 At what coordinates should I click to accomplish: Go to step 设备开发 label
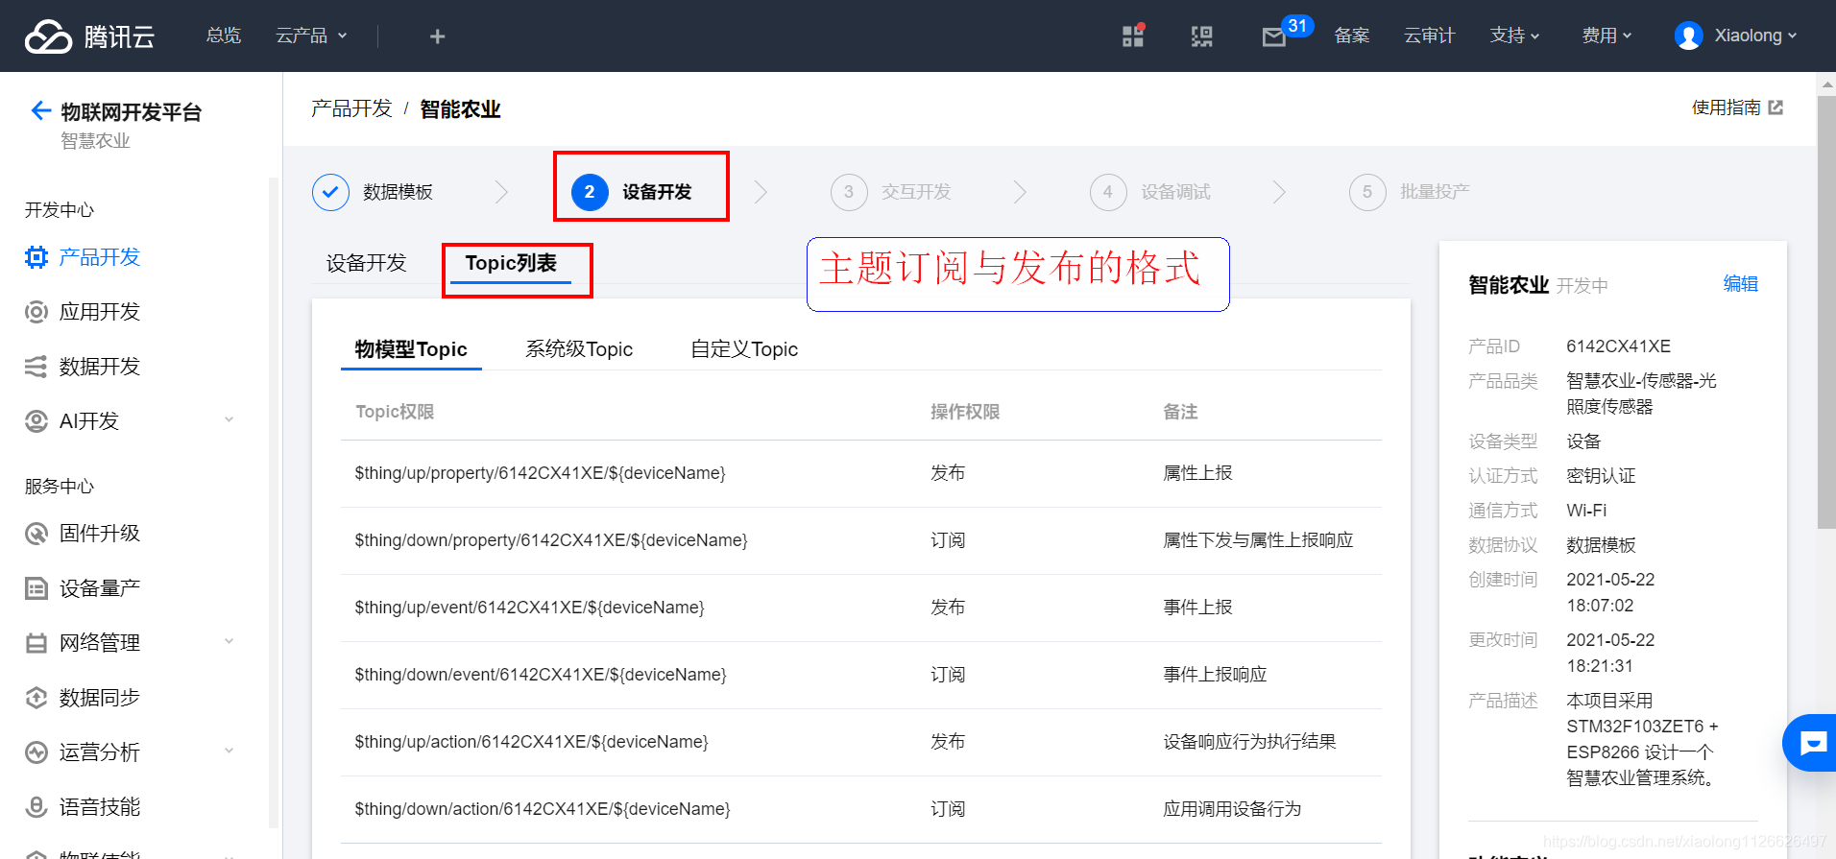click(657, 192)
